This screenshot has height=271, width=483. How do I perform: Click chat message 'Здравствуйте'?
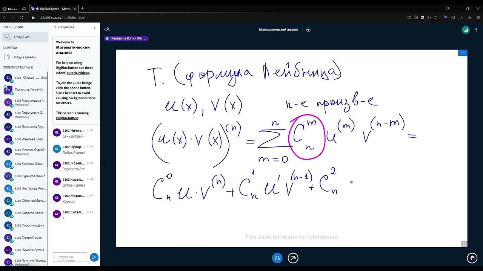pyautogui.click(x=74, y=169)
